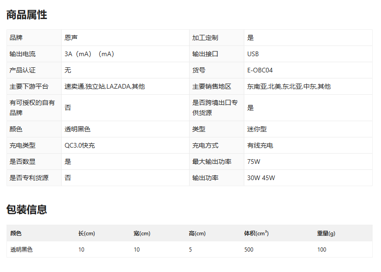Click the 商品属性 section heading
This screenshot has height=272, width=381.
point(26,14)
